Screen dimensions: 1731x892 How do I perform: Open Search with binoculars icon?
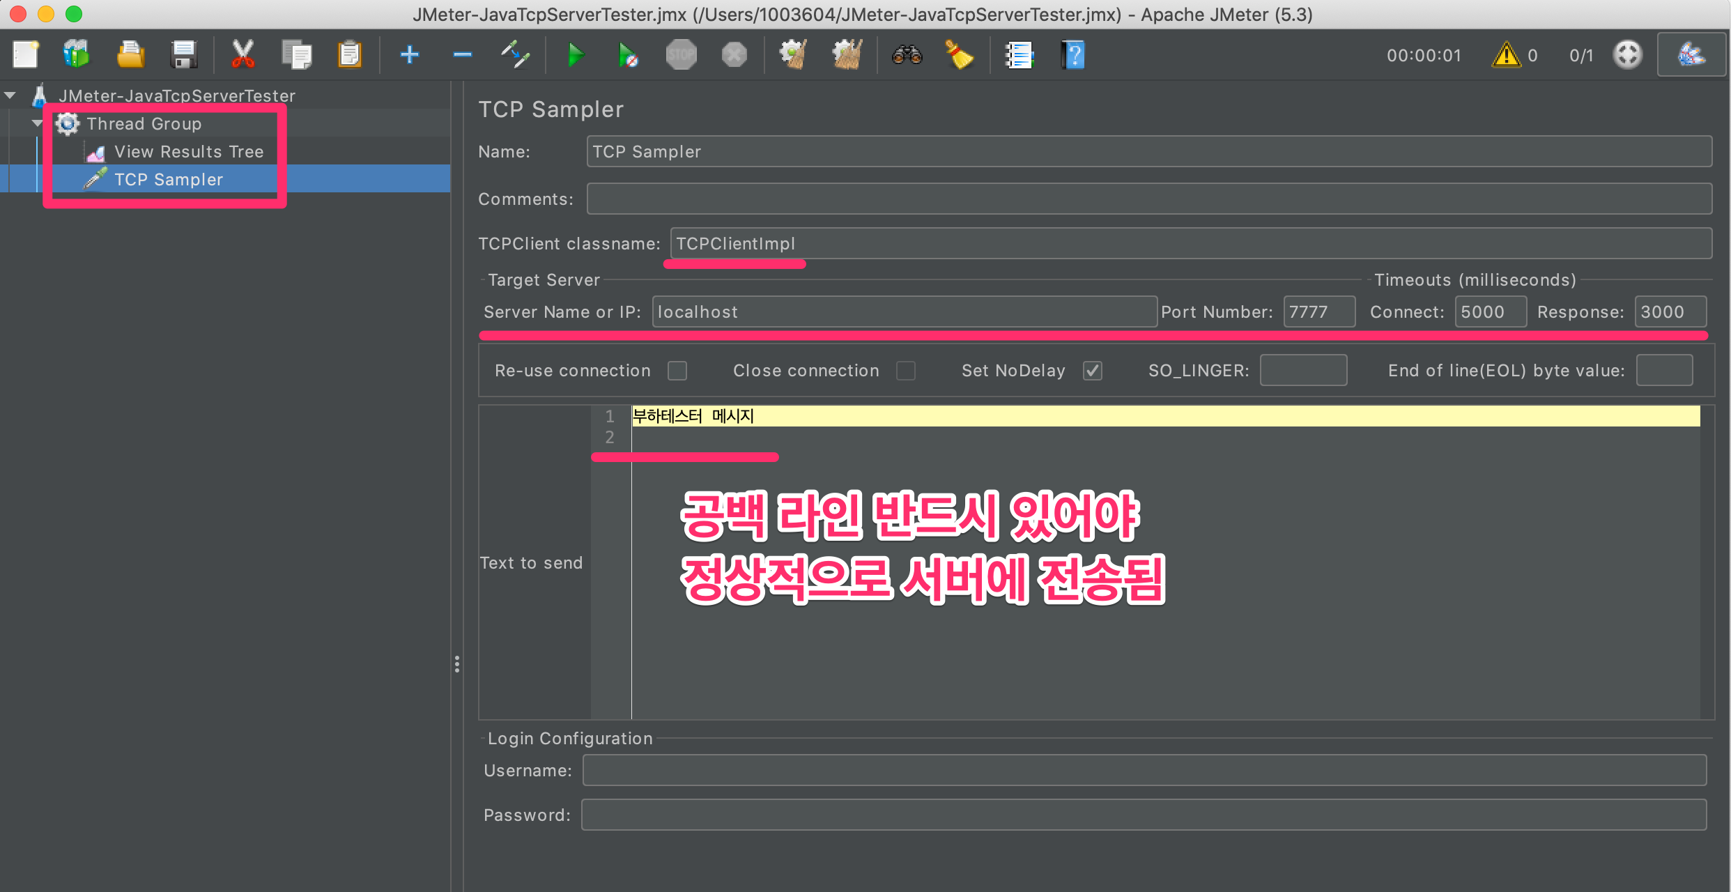(x=907, y=54)
